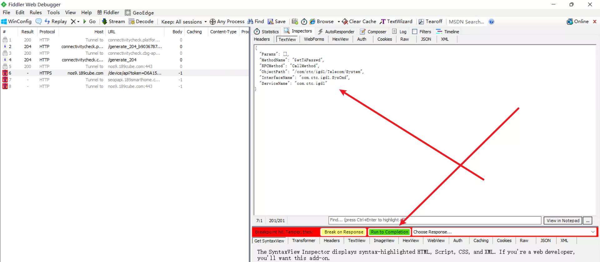
Task: Launch Browse in Internet Explorer
Action: 322,22
